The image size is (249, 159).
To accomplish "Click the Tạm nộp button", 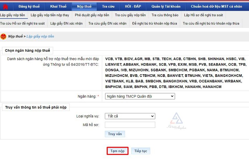I will pyautogui.click(x=117, y=151).
